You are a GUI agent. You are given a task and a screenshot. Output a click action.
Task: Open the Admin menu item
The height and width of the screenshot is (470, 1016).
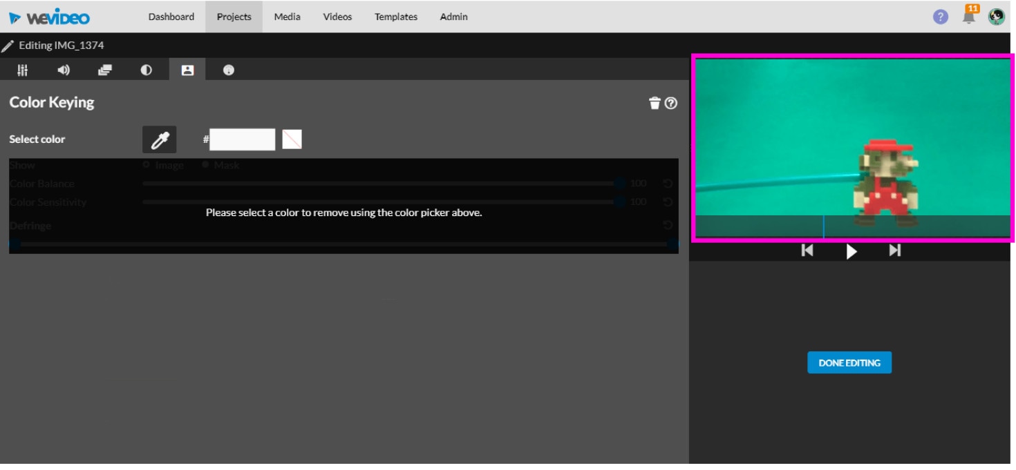(454, 17)
